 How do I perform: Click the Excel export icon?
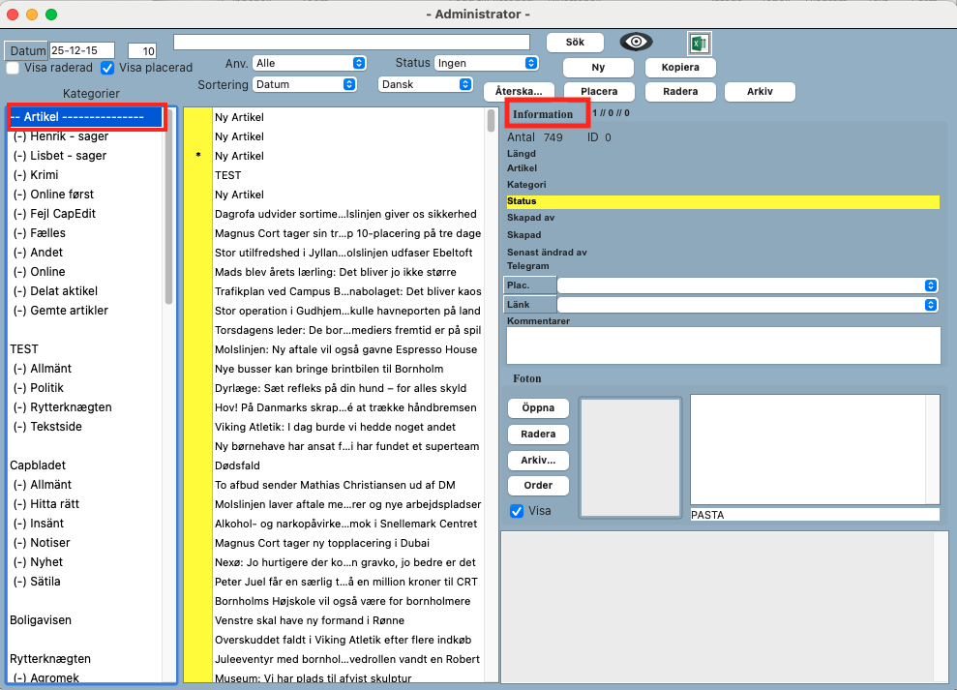point(699,43)
